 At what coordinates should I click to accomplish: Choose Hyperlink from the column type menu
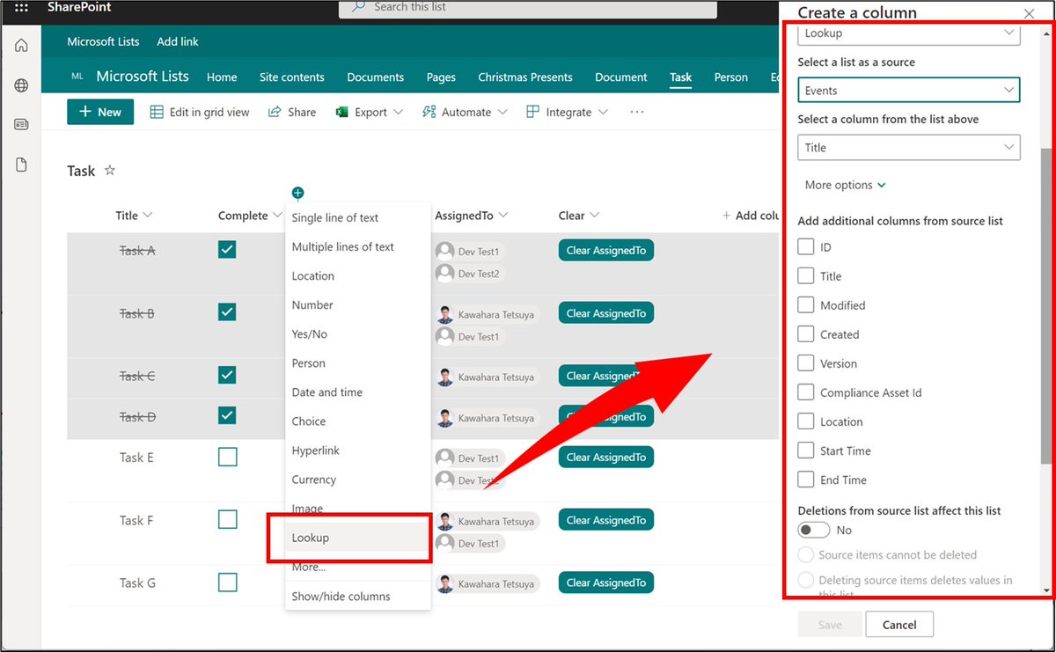tap(358, 451)
